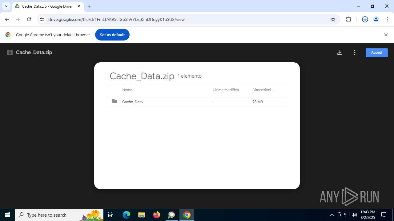Open the green chat-bubble app in the taskbar

coord(171,215)
